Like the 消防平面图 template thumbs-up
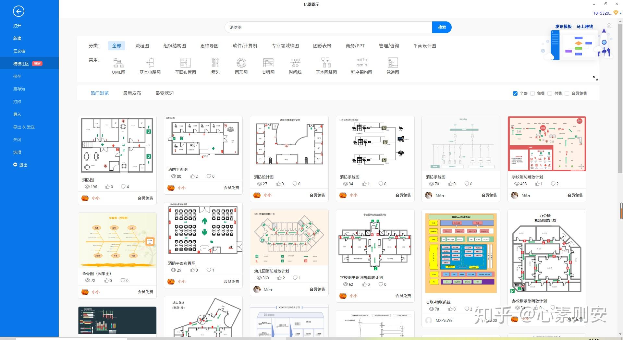 point(192,176)
